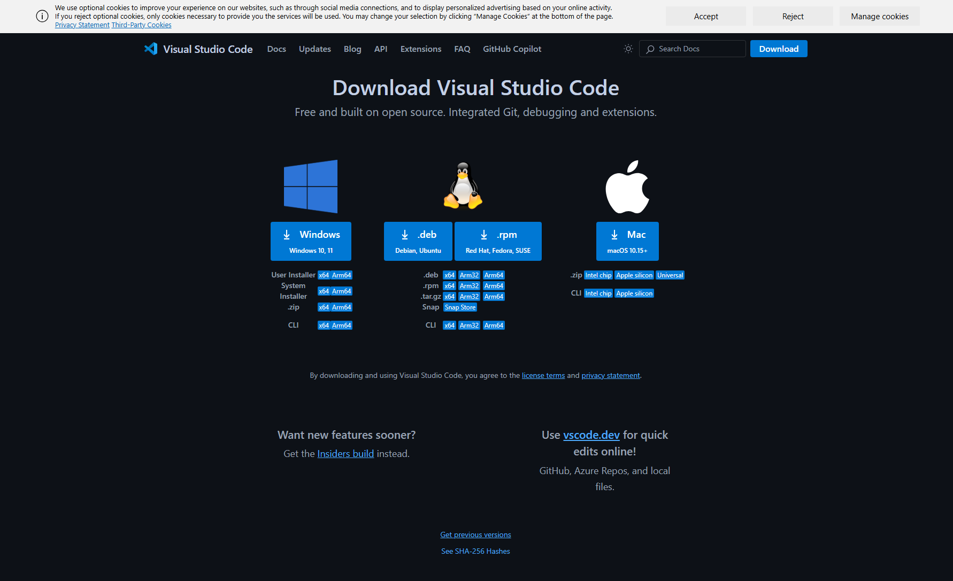Select Windows .zip x64

tap(324, 307)
